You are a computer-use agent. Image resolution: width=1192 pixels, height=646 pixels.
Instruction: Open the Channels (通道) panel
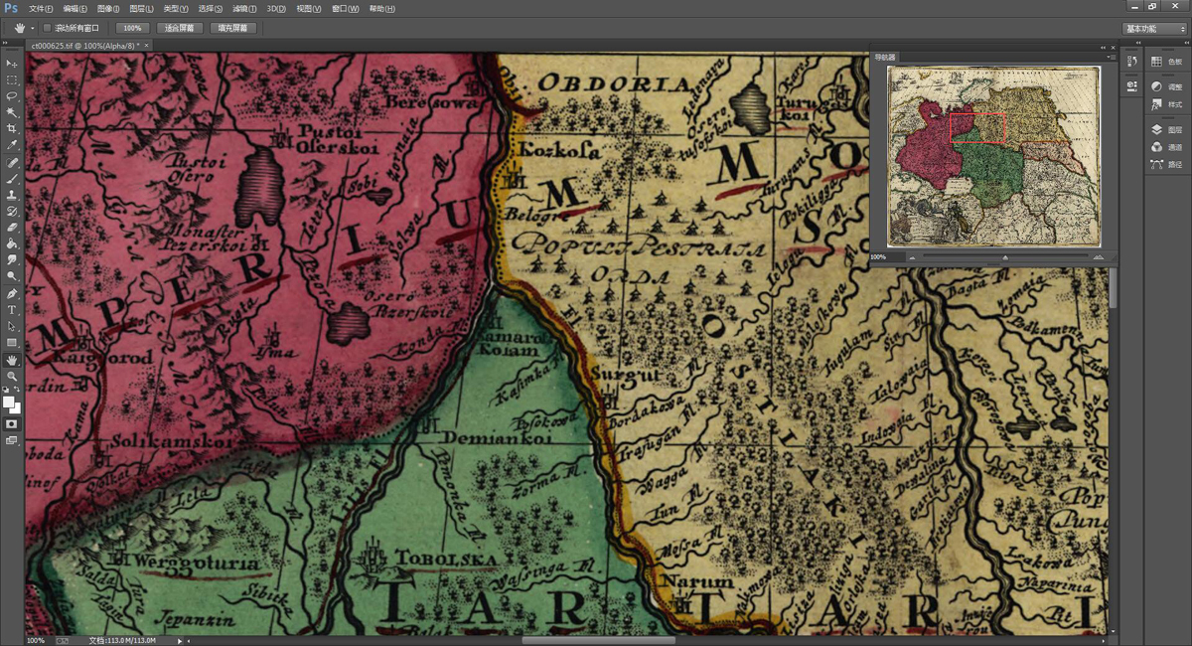tap(1167, 147)
